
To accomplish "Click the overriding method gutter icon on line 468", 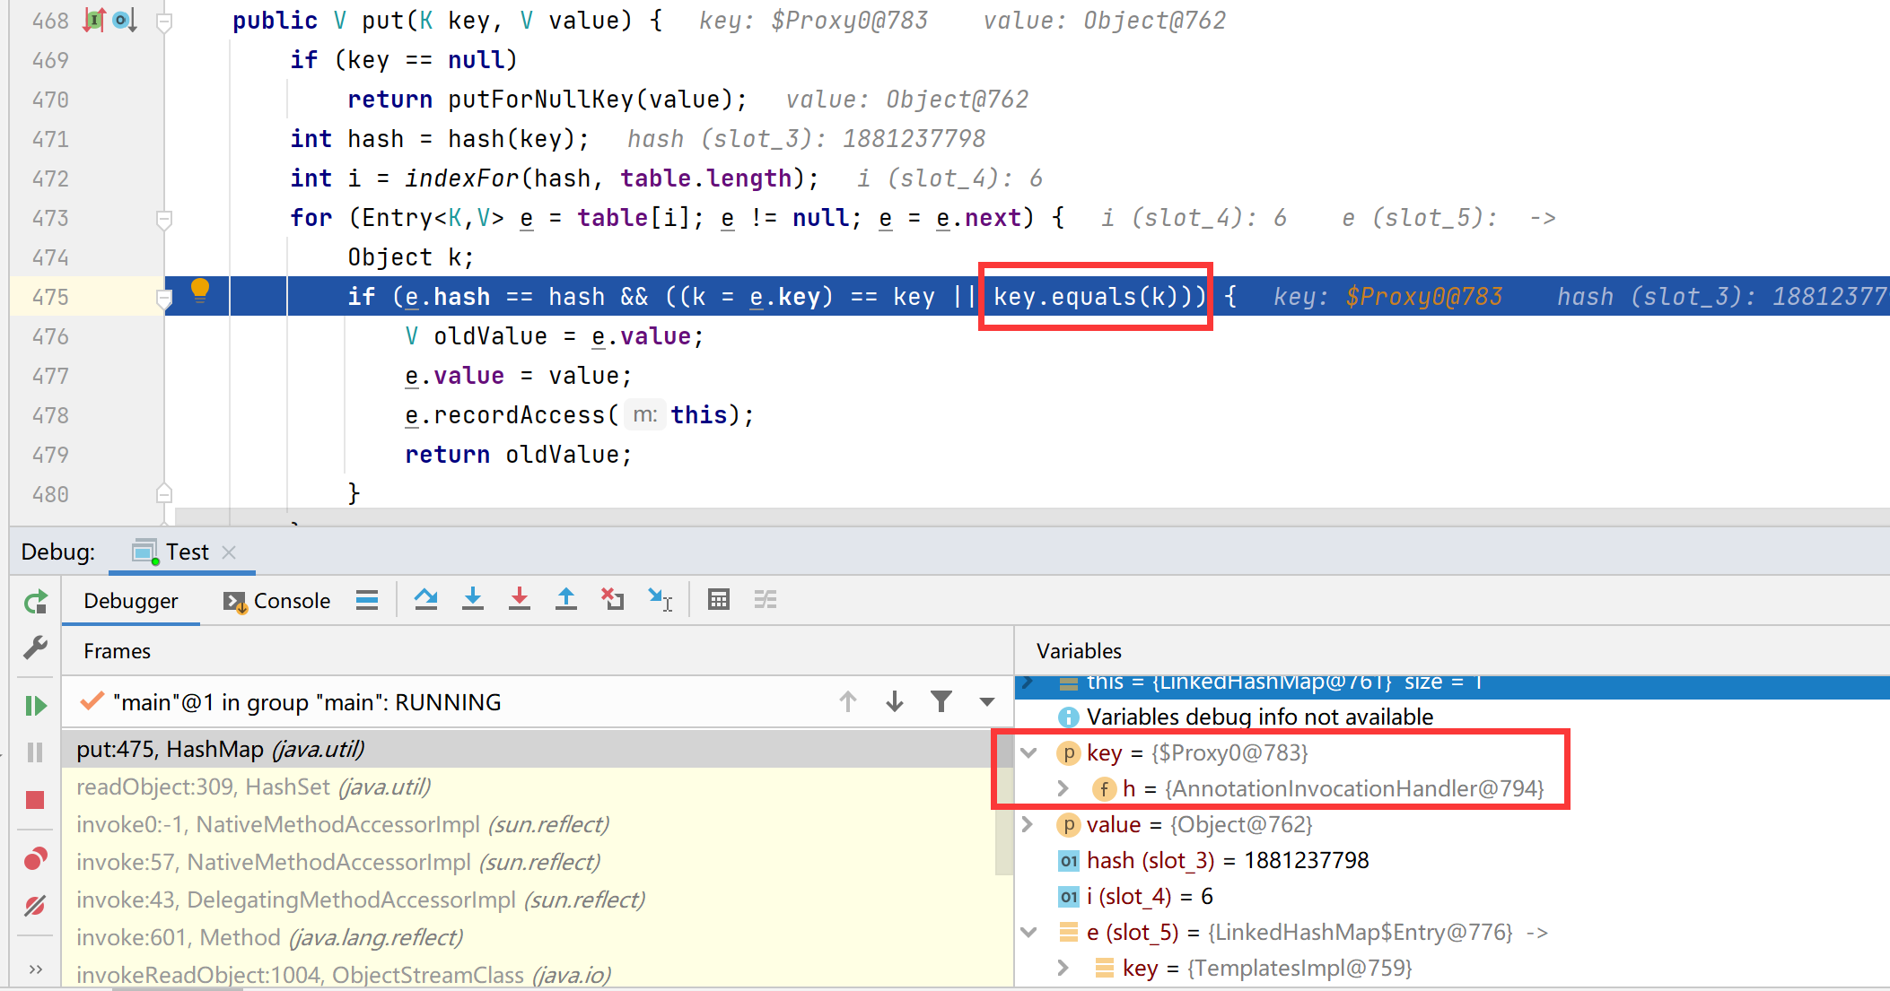I will click(x=94, y=20).
